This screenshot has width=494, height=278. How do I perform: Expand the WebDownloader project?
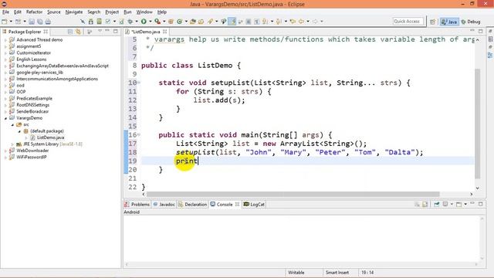(5, 151)
